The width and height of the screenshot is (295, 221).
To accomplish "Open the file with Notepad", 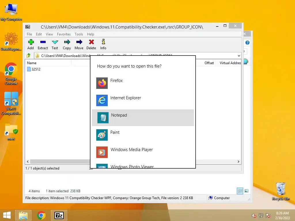I will pos(143,118).
